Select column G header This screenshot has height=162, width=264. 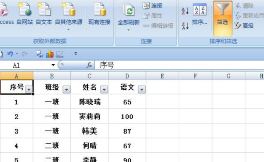229,76
